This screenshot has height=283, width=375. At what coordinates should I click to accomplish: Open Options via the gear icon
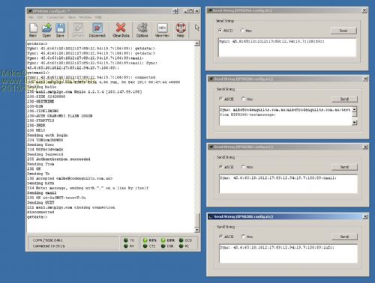(x=142, y=30)
